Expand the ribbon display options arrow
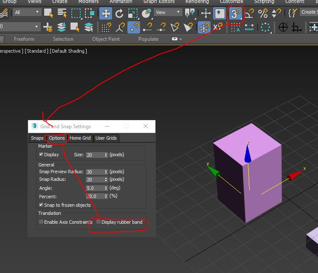The width and height of the screenshot is (318, 273). [x=181, y=39]
